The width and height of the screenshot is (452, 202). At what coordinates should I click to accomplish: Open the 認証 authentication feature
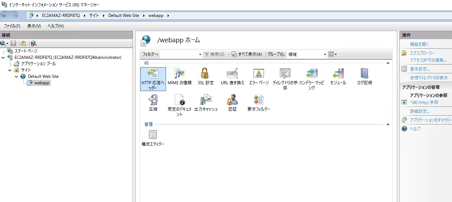pos(233,103)
